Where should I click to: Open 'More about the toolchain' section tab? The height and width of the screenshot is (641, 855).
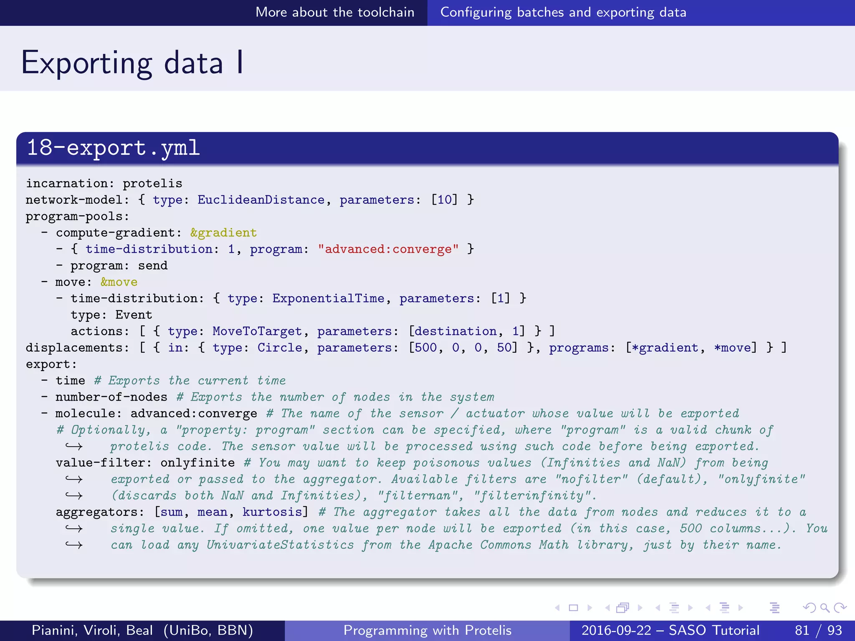(335, 12)
